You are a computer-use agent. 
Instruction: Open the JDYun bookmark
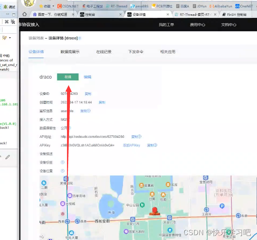click(200, 6)
